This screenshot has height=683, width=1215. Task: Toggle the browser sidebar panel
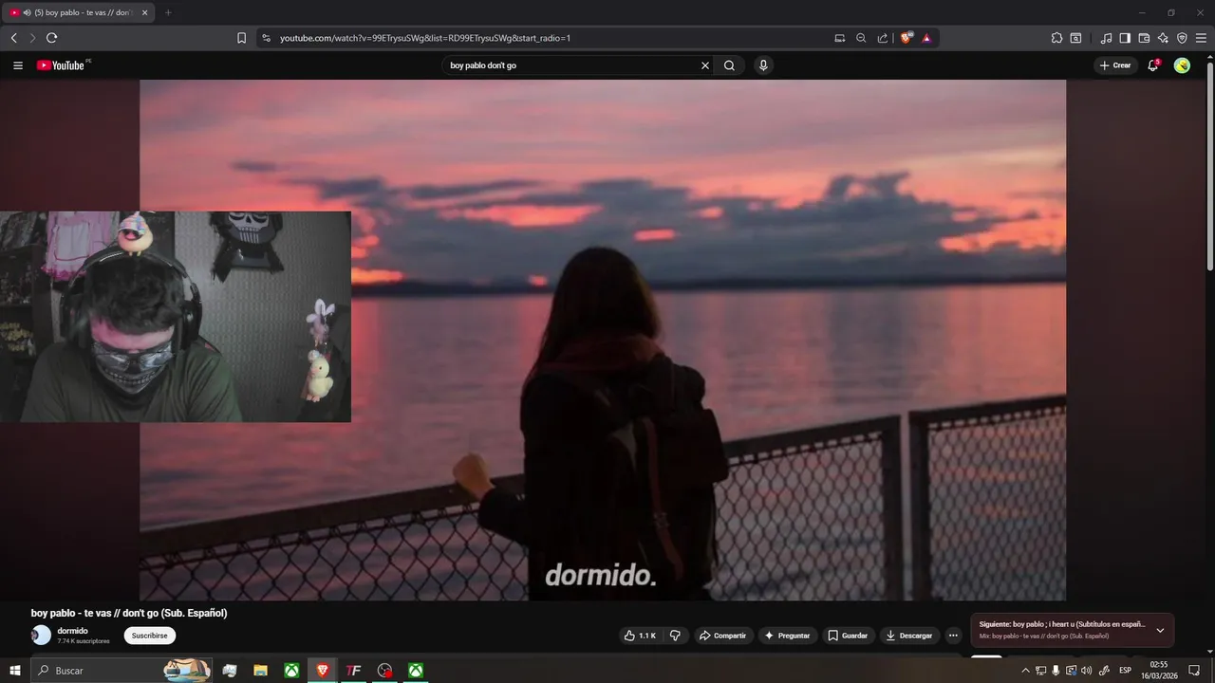1125,38
